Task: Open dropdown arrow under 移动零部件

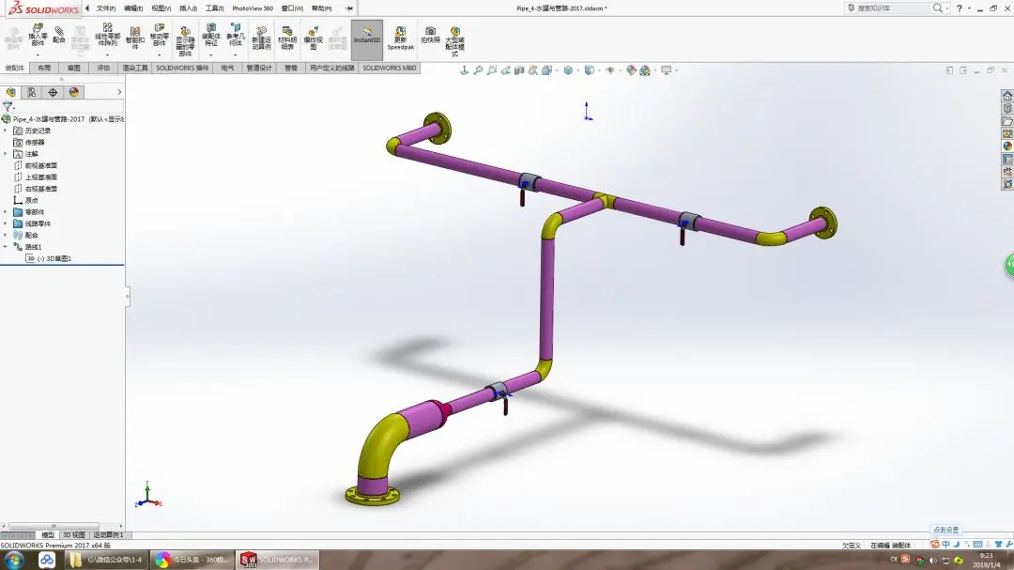Action: click(159, 55)
